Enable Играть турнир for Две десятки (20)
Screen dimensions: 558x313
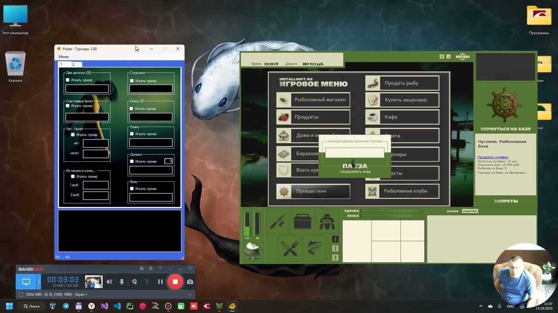tap(68, 80)
